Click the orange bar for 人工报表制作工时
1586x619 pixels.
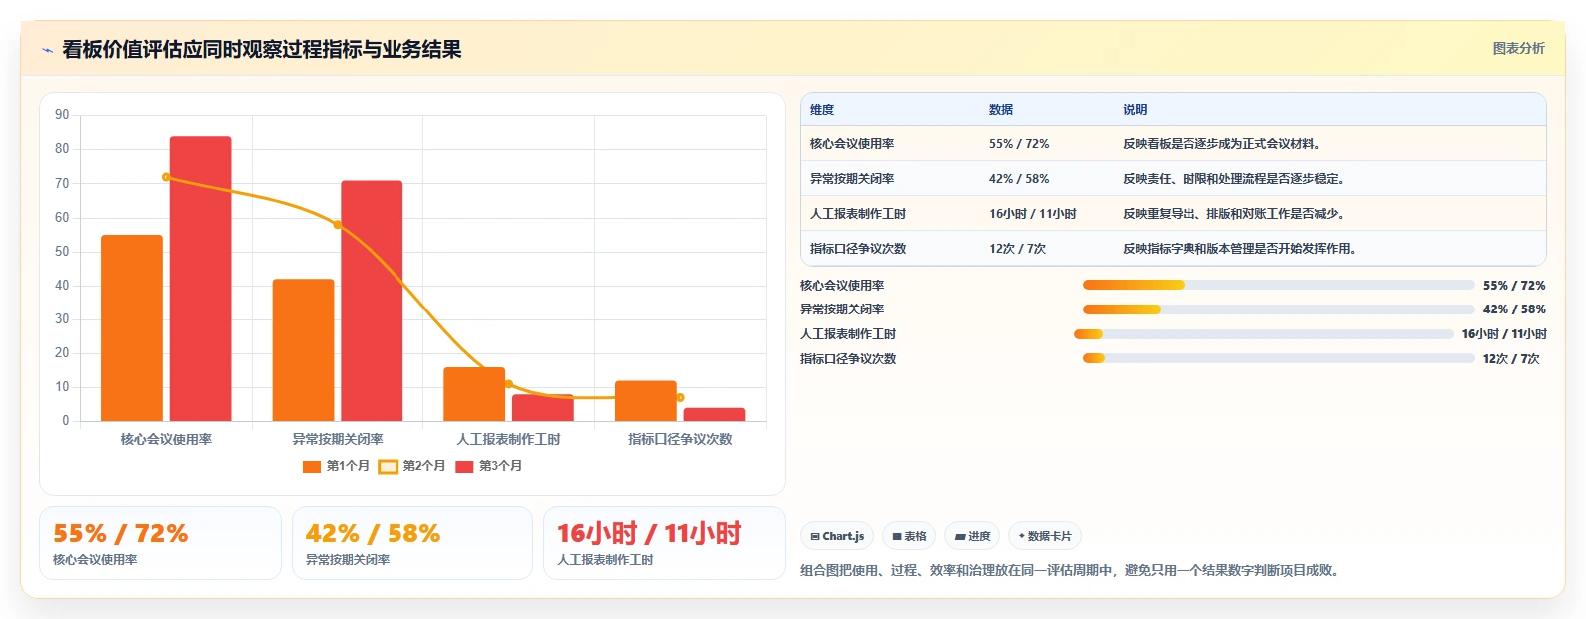[474, 394]
